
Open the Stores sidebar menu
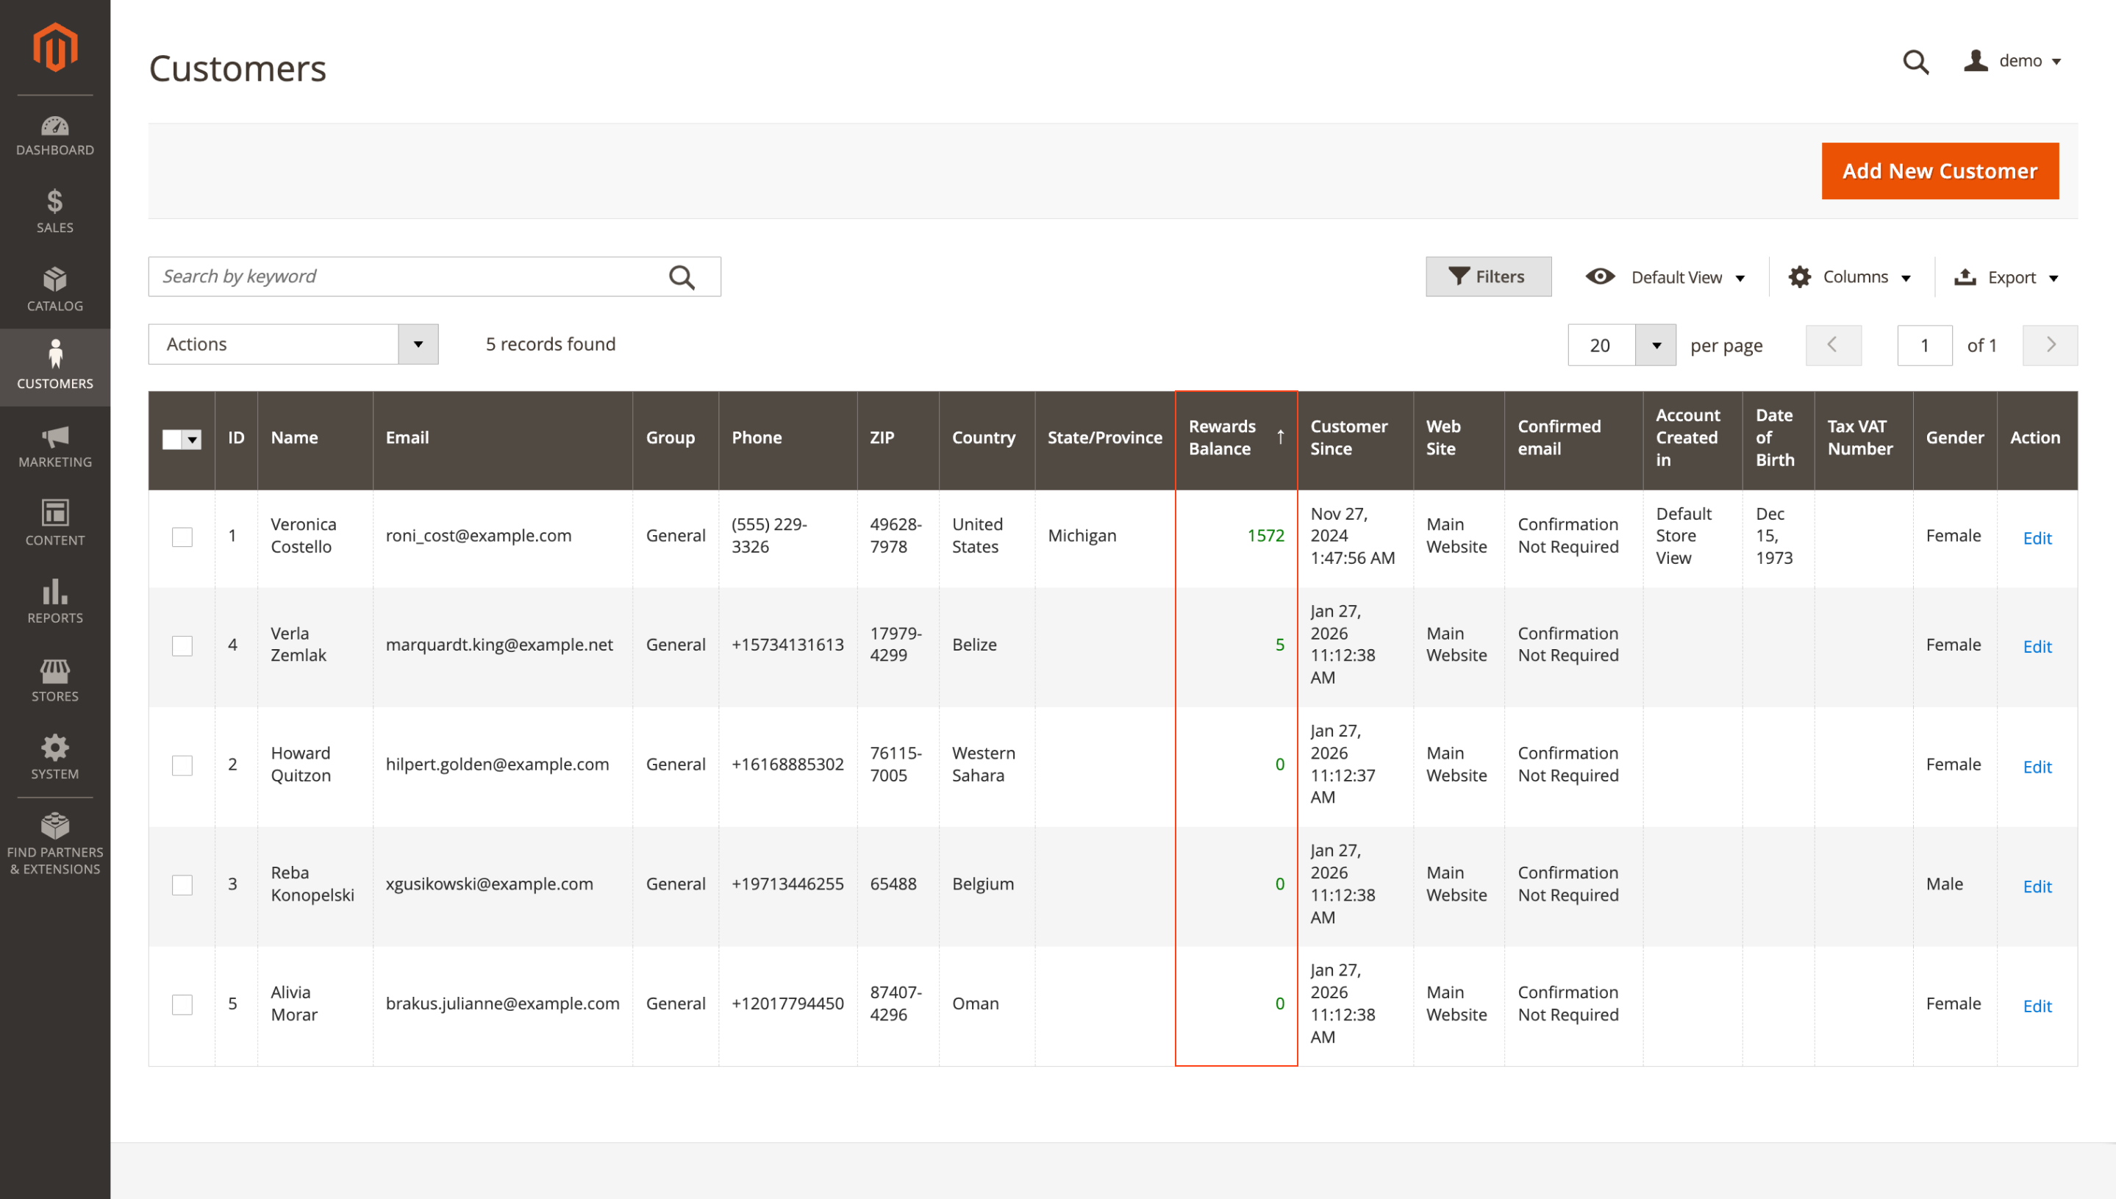click(x=55, y=680)
